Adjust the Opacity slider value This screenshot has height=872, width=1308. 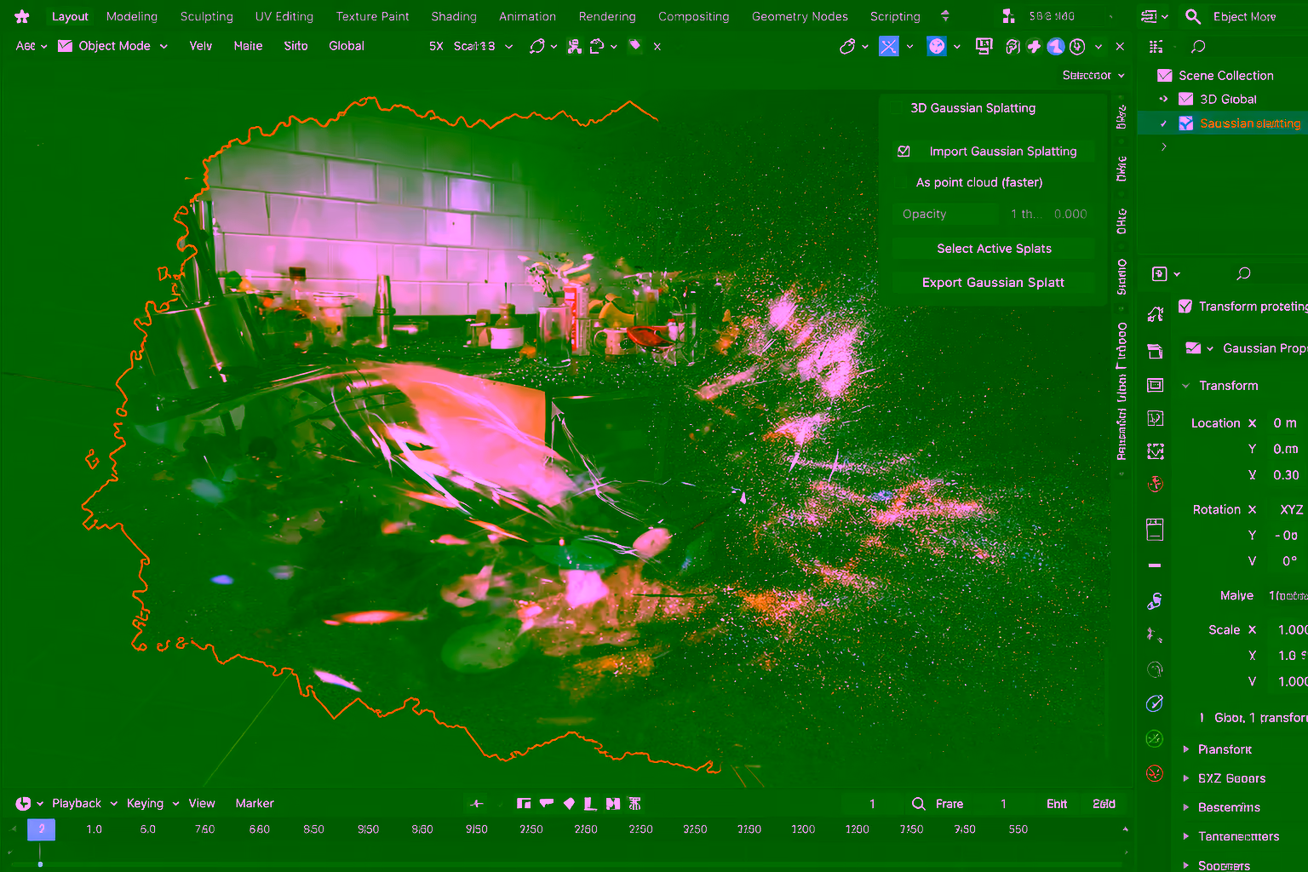pos(945,214)
